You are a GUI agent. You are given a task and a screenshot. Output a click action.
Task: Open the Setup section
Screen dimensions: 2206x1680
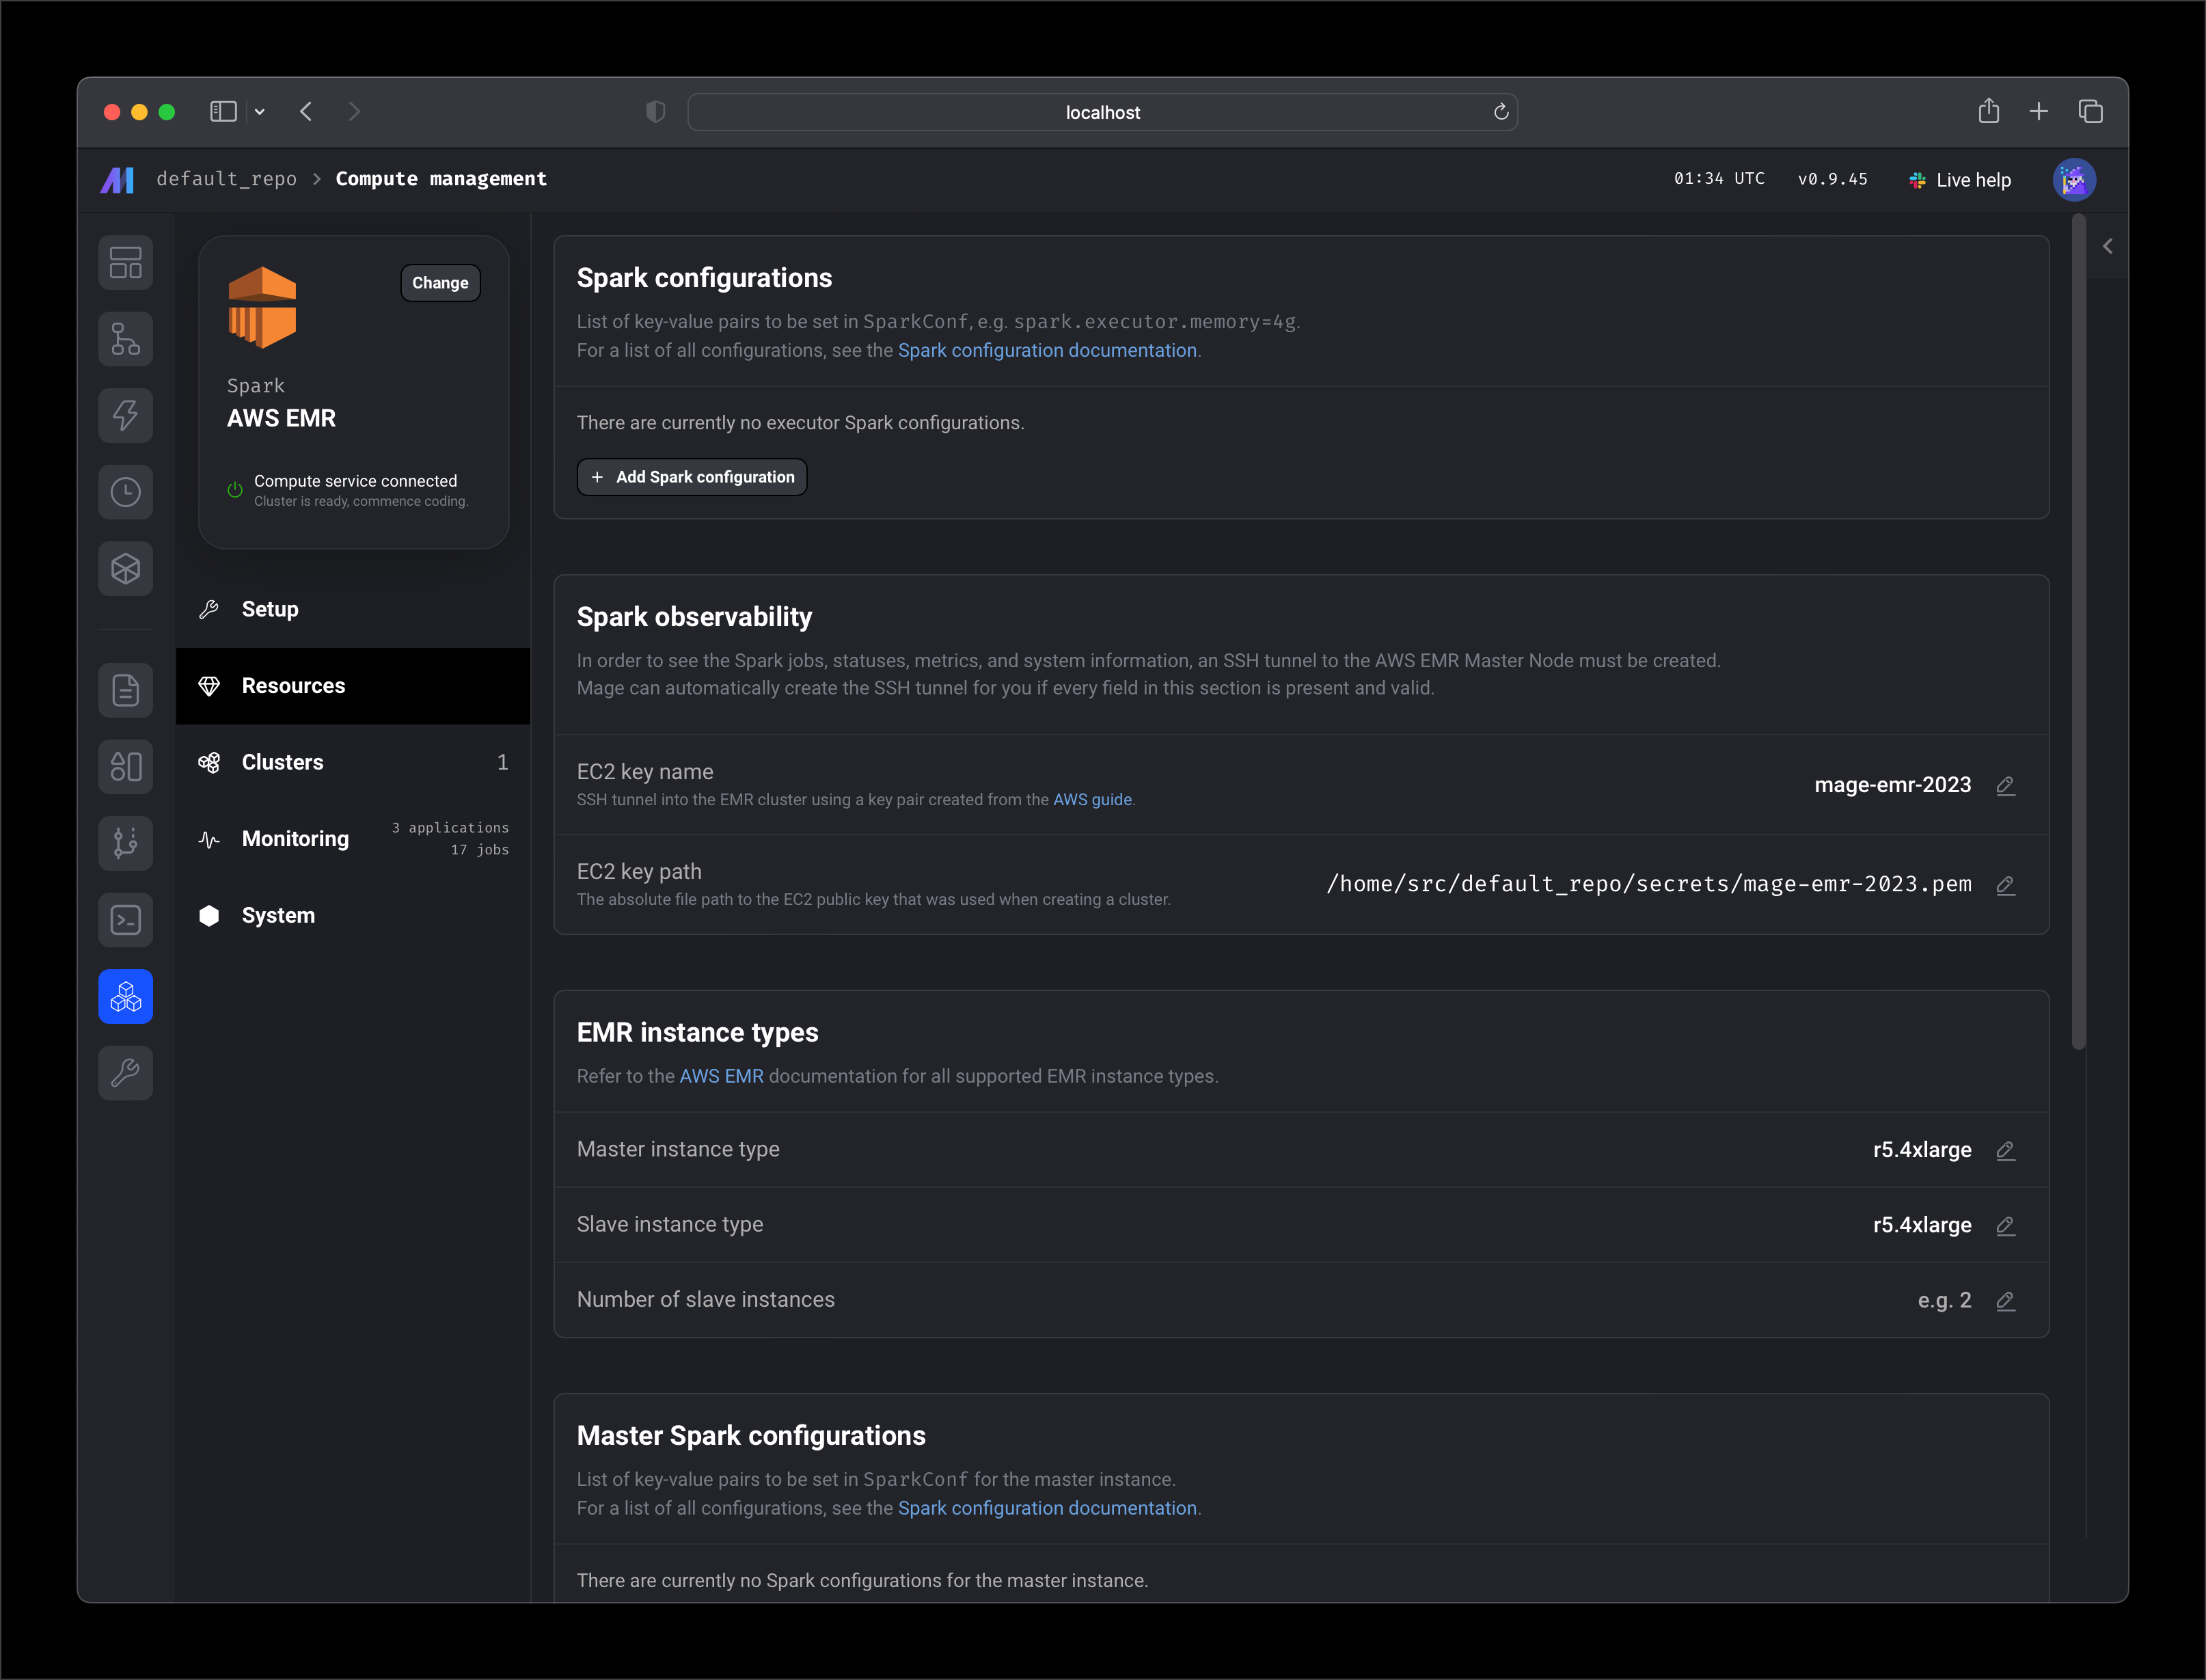353,609
